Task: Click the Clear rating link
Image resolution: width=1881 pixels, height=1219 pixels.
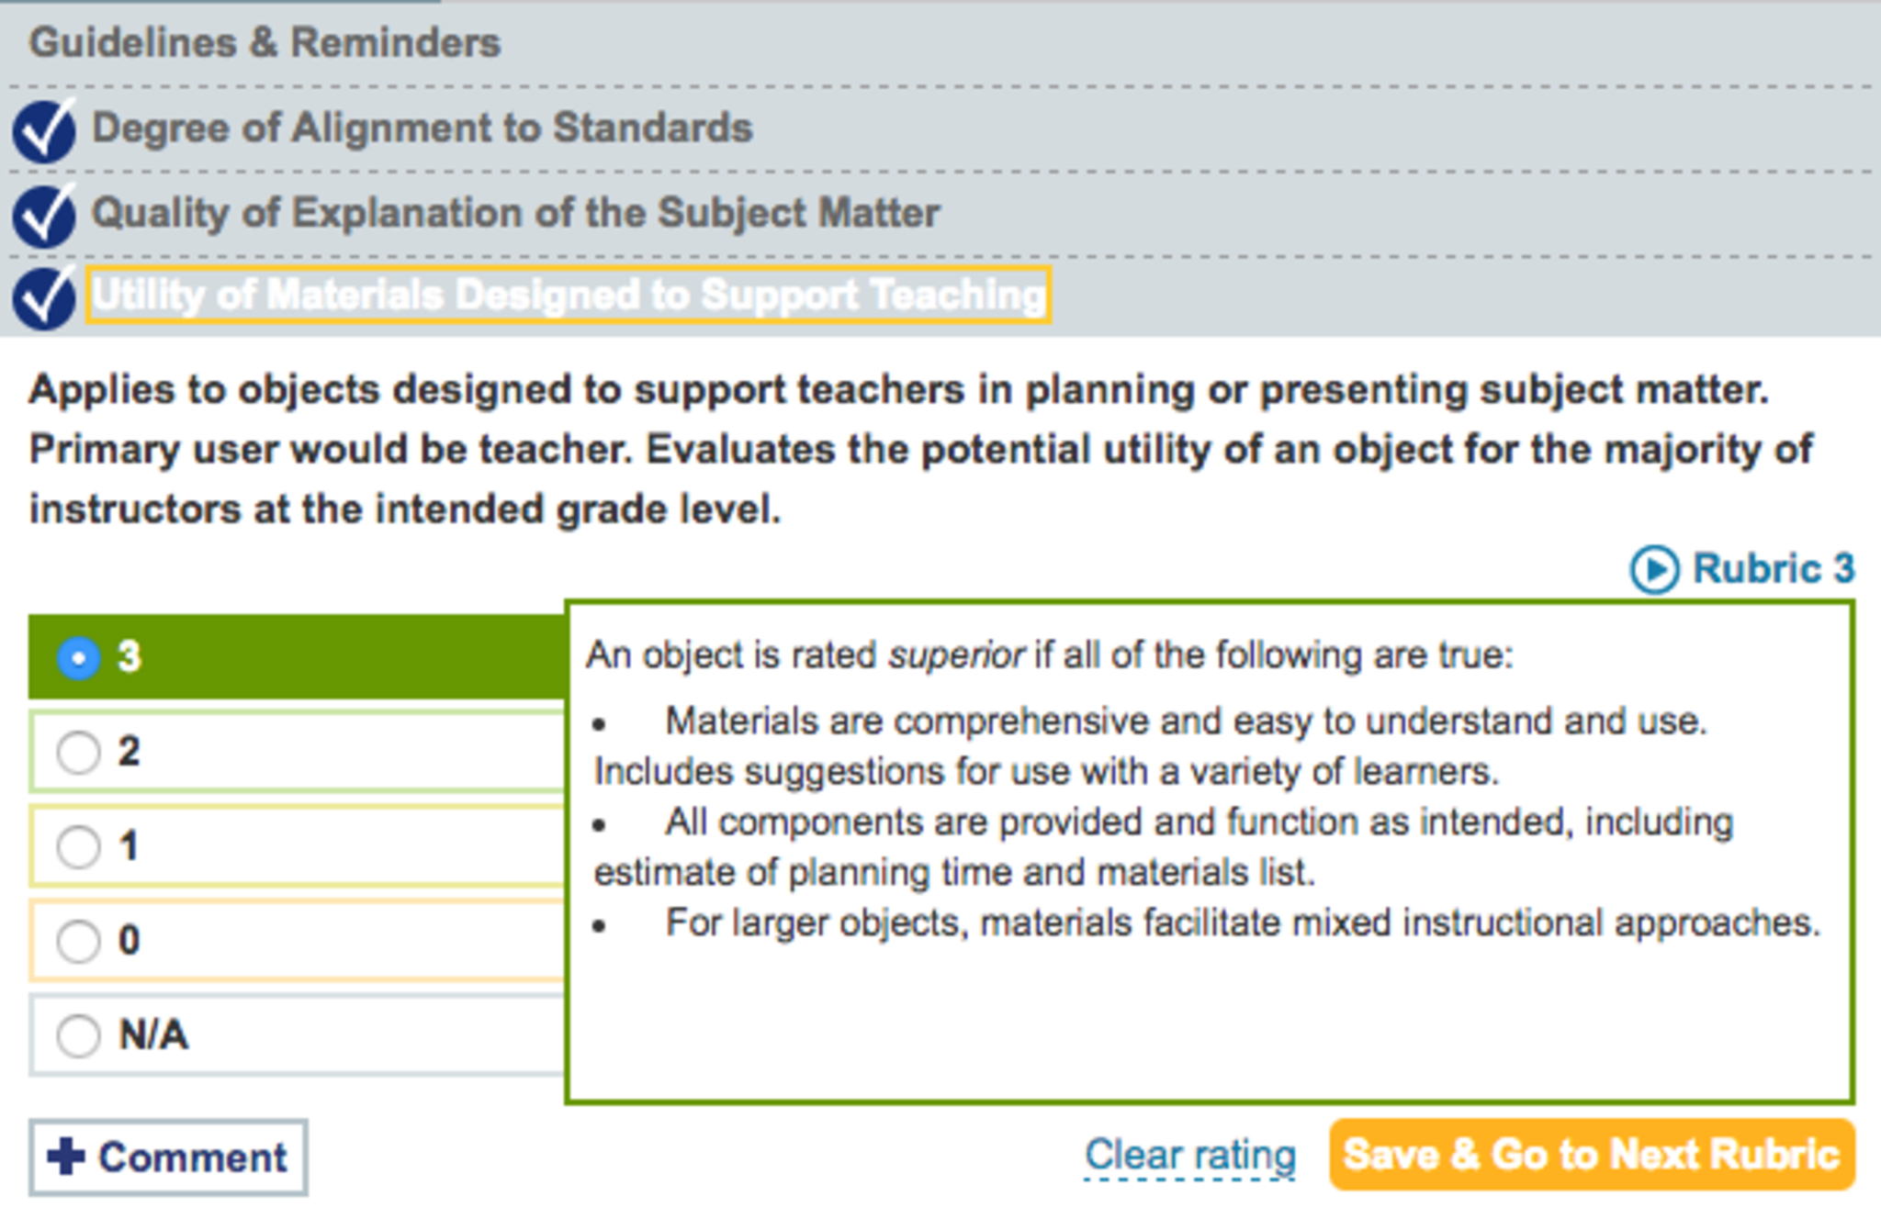Action: [1190, 1155]
